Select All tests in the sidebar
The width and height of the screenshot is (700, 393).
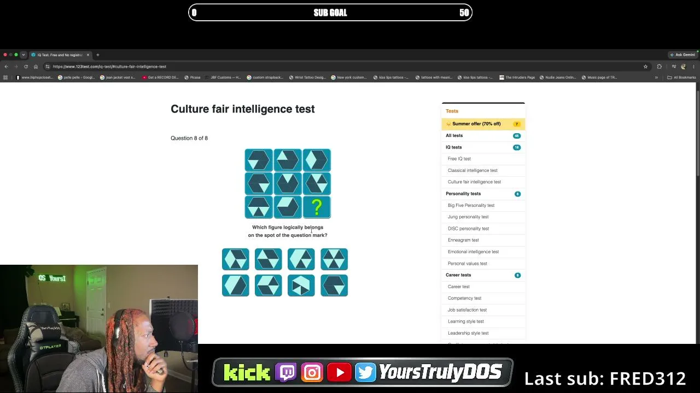[483, 135]
